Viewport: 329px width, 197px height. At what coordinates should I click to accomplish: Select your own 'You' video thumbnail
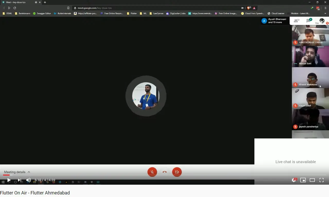[x=322, y=21]
